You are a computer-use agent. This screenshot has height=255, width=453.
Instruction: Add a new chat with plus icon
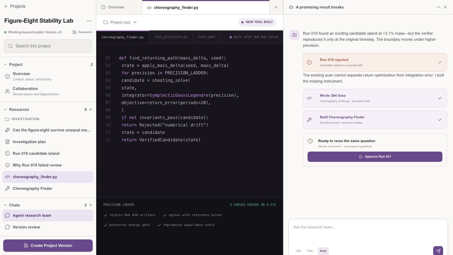point(91,205)
